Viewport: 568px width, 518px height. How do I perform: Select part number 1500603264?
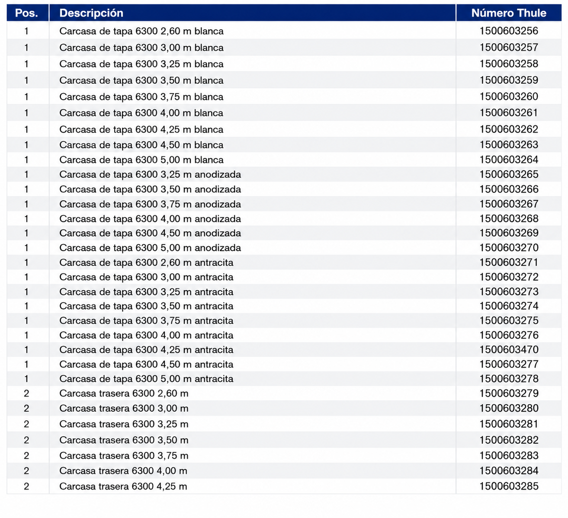[509, 160]
